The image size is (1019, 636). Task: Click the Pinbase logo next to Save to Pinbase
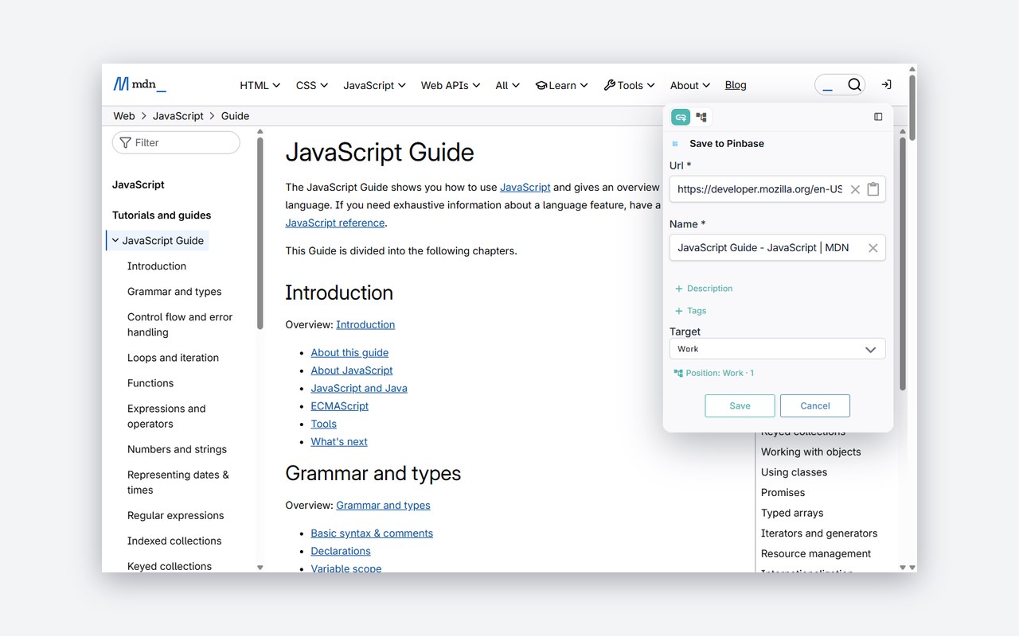pyautogui.click(x=676, y=144)
